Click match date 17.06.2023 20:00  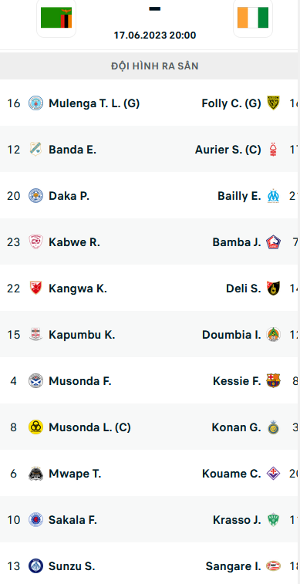[155, 35]
